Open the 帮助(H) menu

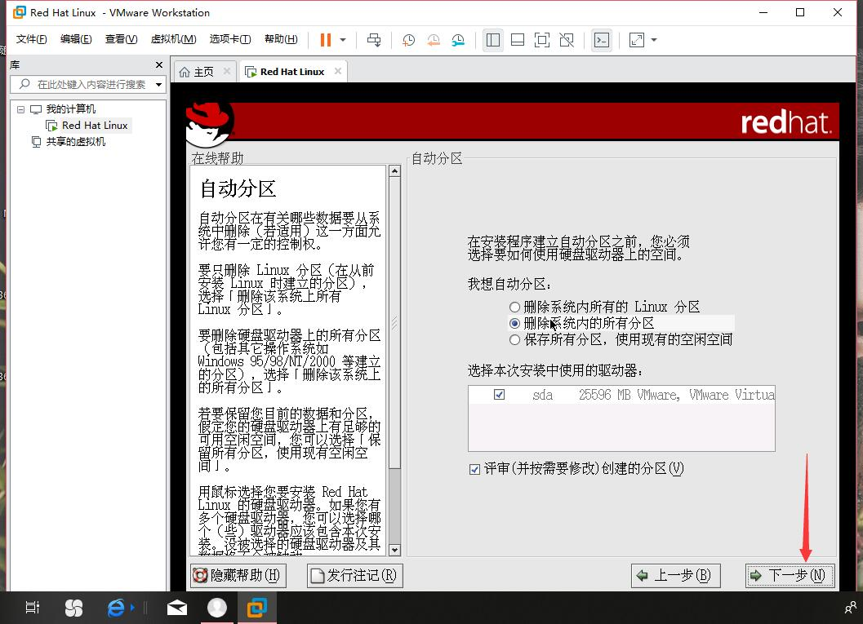point(281,39)
